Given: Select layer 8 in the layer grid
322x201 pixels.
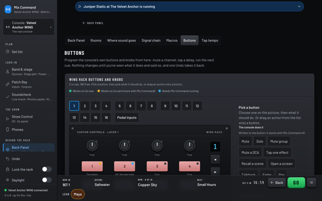Looking at the screenshot, I should [x=152, y=106].
